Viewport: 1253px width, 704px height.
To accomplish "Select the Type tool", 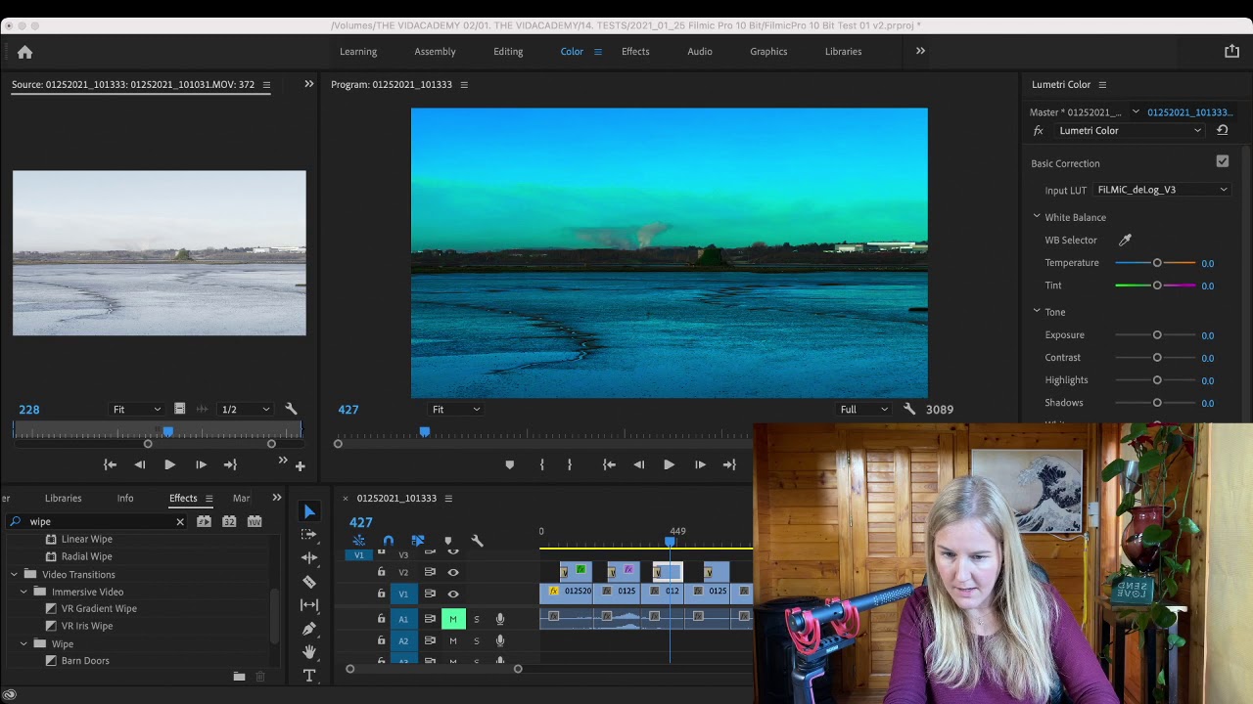I will coord(309,676).
